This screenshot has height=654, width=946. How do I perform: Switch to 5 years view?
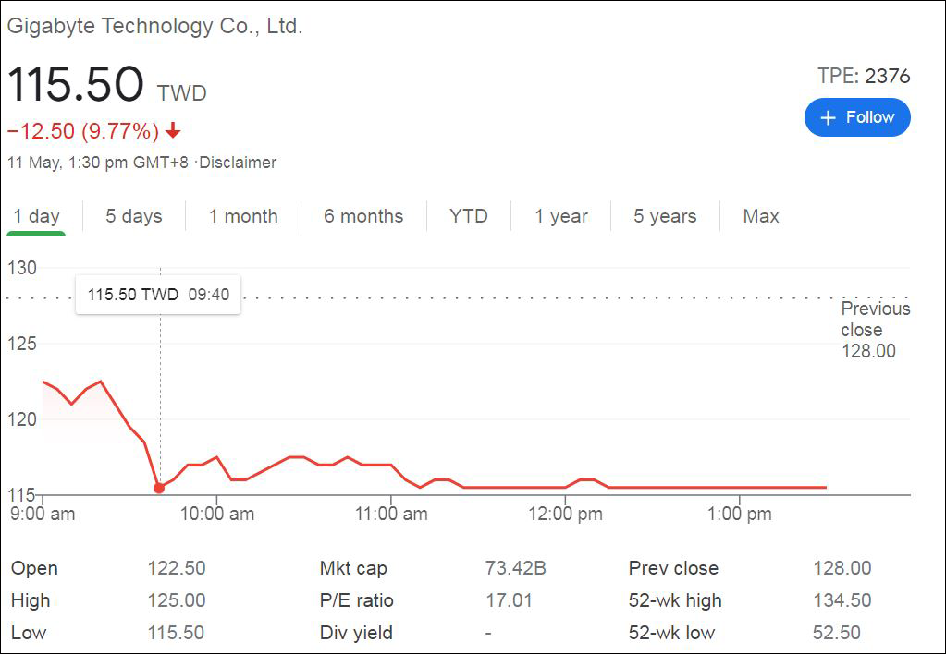pyautogui.click(x=665, y=216)
